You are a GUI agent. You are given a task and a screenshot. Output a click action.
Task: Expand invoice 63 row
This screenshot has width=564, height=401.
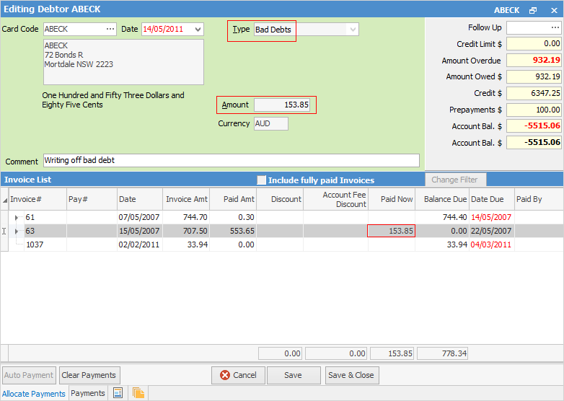[x=17, y=231]
